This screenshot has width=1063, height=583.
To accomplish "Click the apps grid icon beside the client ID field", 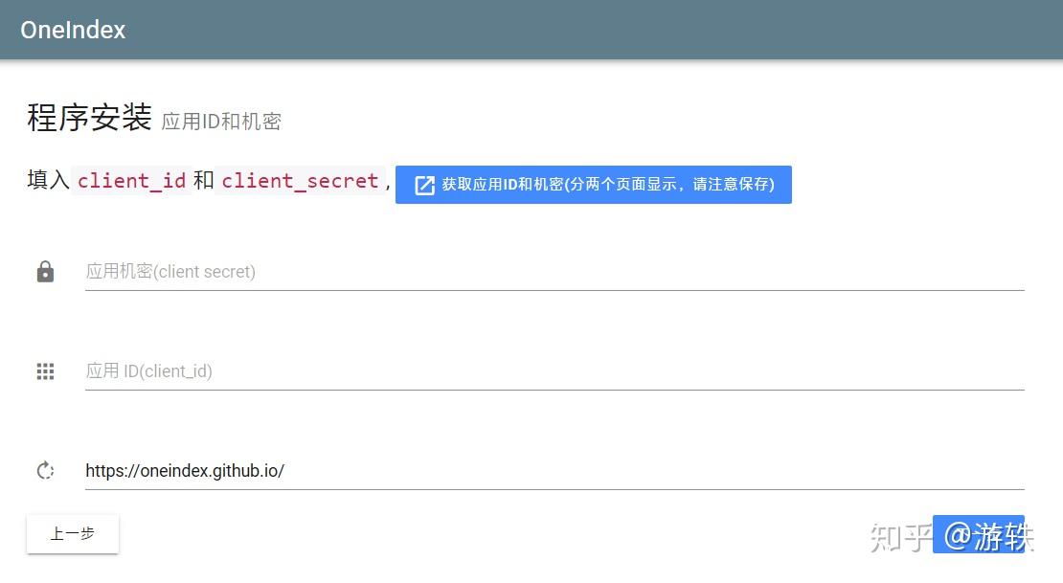I will [x=45, y=371].
